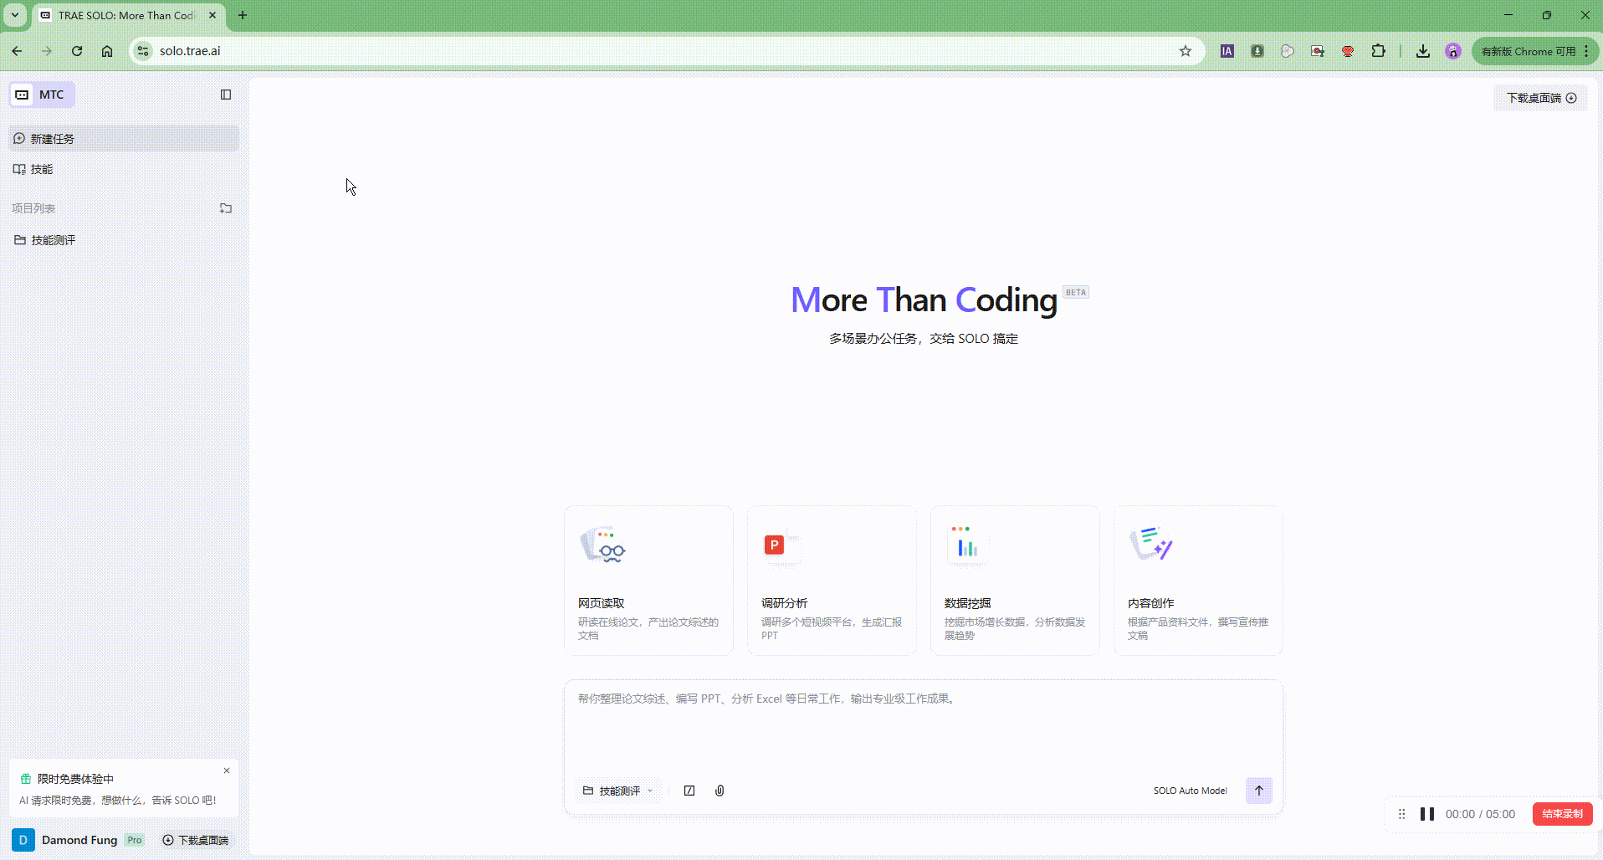Click the task prompt text input area
Image resolution: width=1603 pixels, height=860 pixels.
pos(923,728)
